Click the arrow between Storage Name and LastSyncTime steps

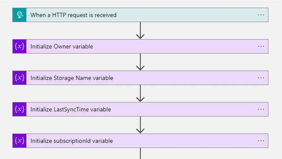[140, 94]
